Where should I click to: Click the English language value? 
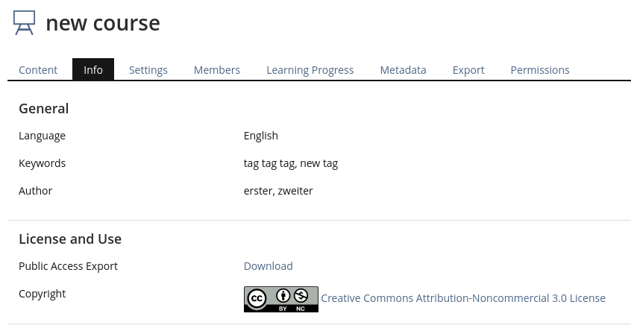261,136
